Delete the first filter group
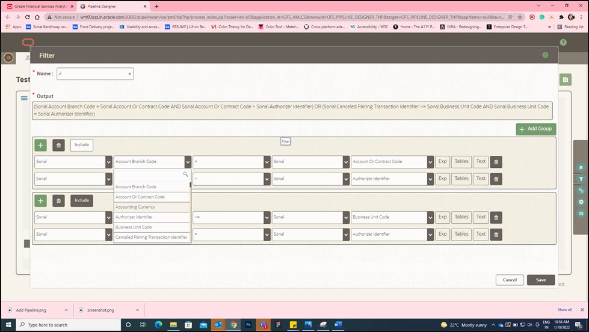The height and width of the screenshot is (332, 589). [58, 145]
